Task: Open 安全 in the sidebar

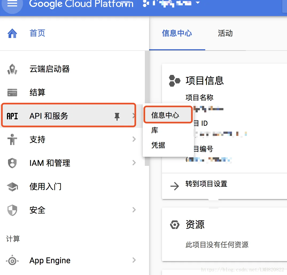Action: [x=37, y=210]
